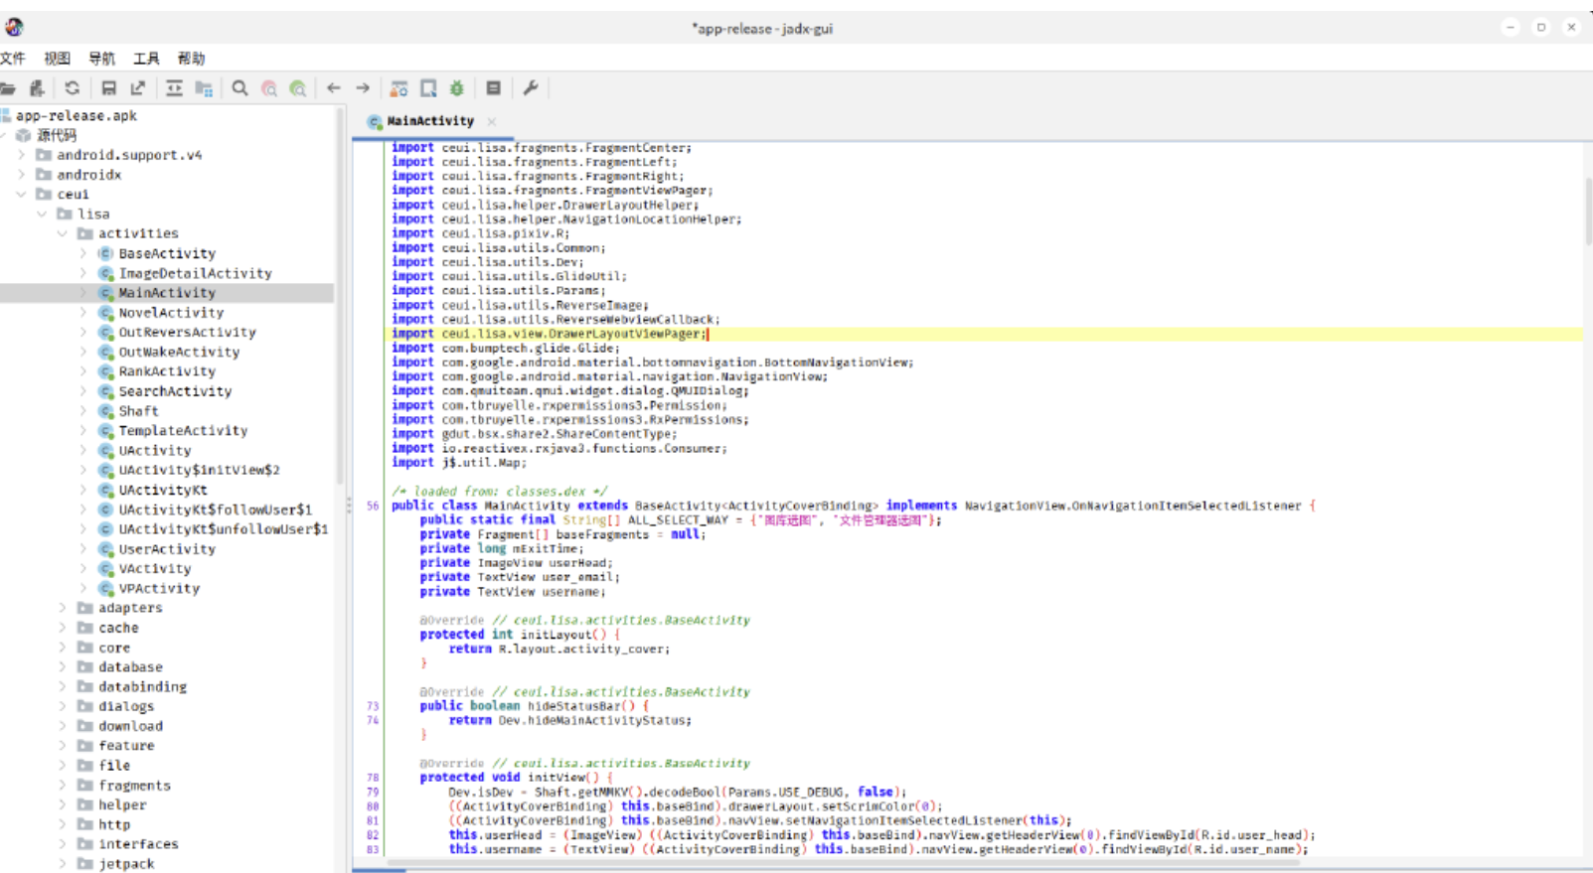Select SearchActivity class in the tree

175,391
